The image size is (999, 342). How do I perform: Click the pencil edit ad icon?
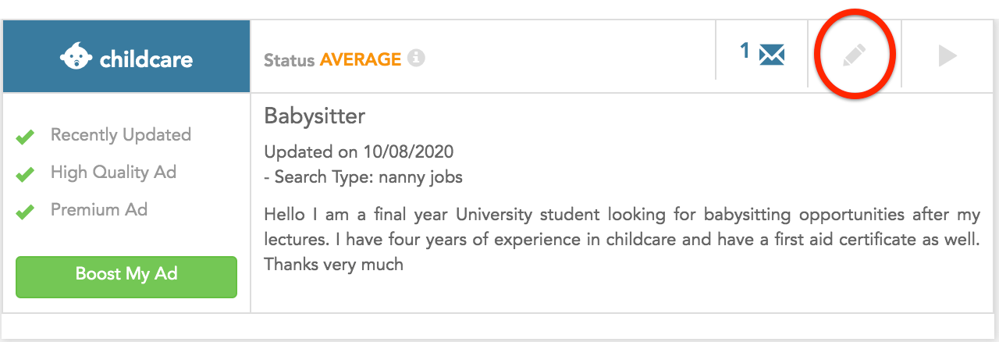click(855, 56)
